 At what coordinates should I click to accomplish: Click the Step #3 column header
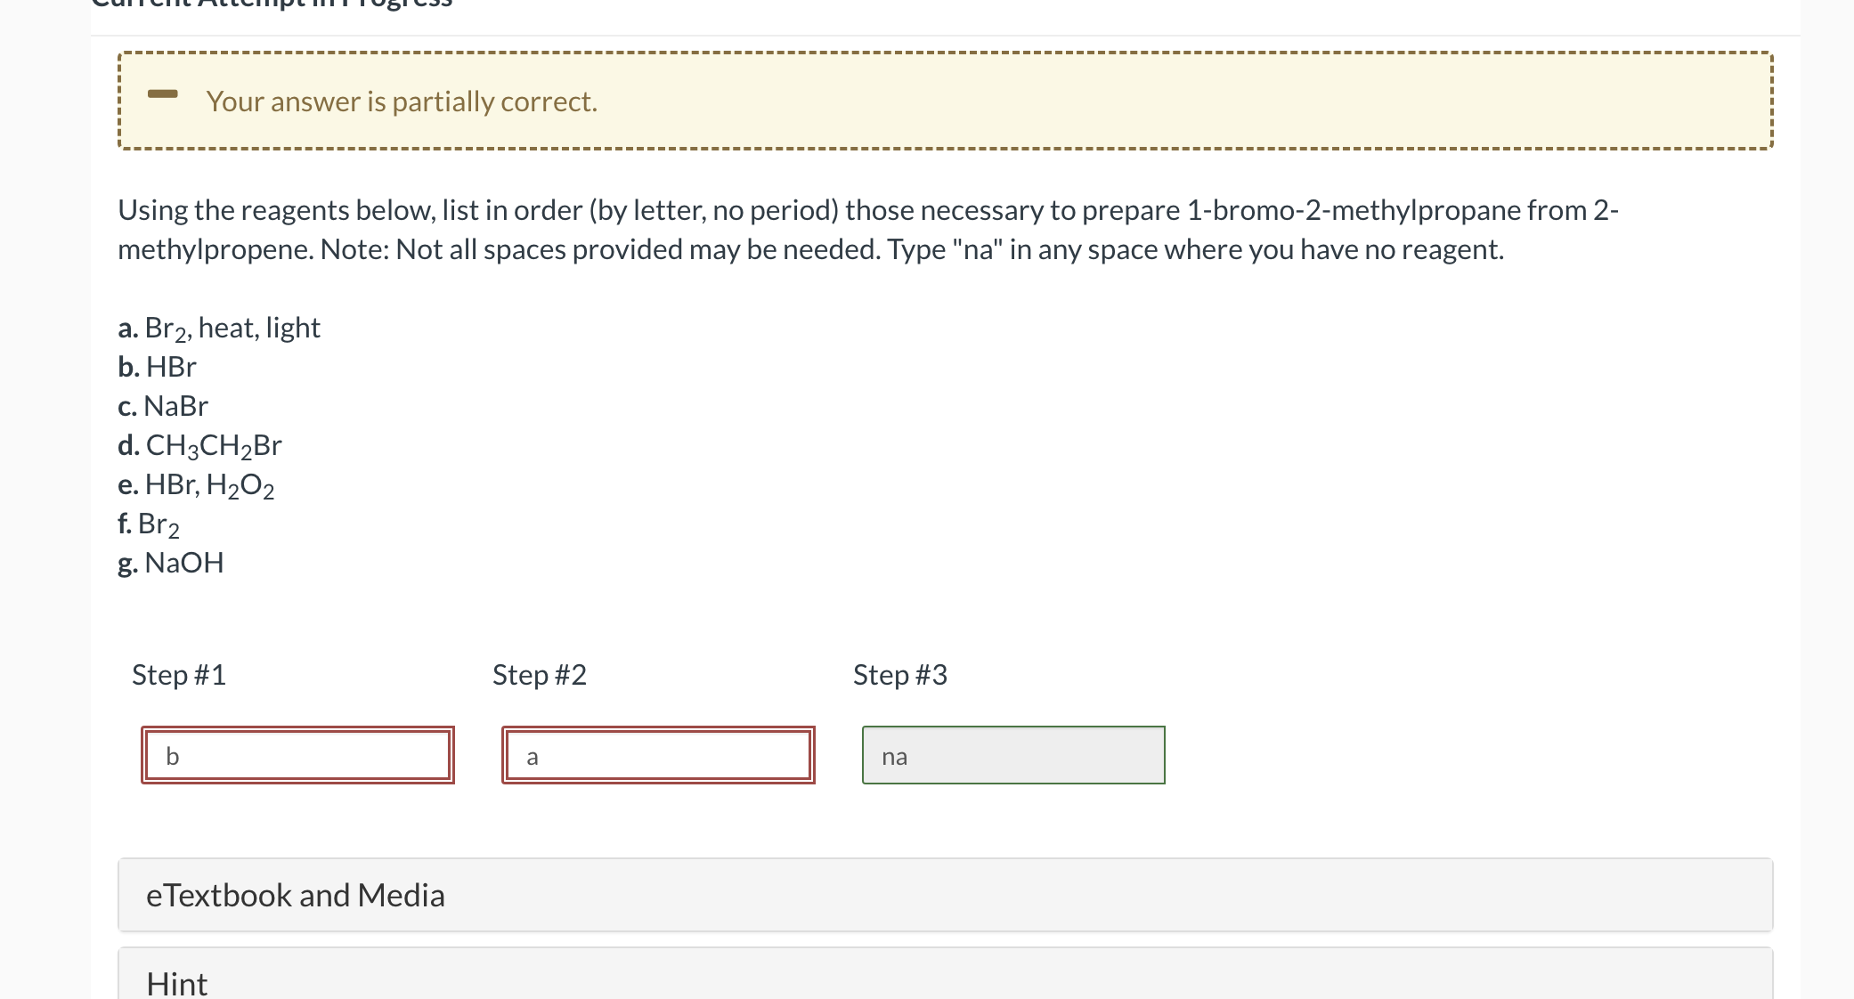click(x=899, y=675)
